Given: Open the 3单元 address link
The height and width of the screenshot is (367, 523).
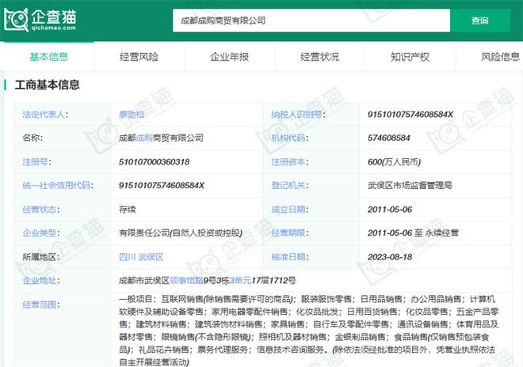Looking at the screenshot, I should pos(240,281).
